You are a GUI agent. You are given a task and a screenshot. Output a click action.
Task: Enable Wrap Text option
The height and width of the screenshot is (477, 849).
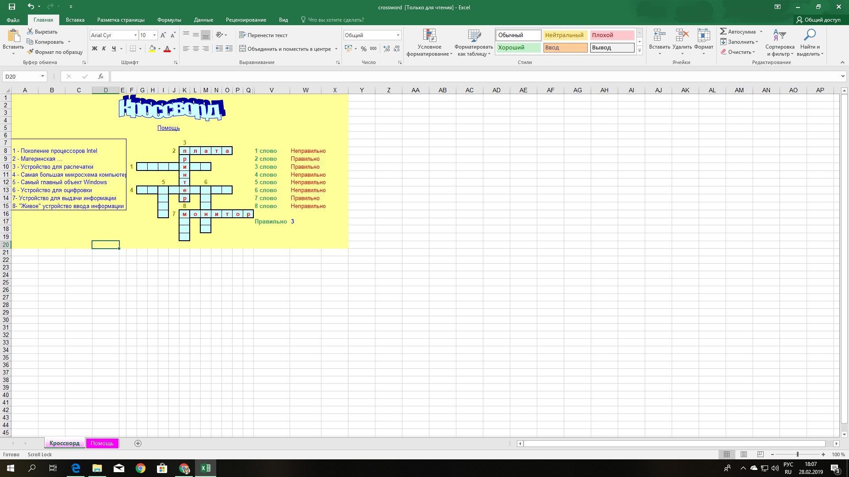coord(264,35)
